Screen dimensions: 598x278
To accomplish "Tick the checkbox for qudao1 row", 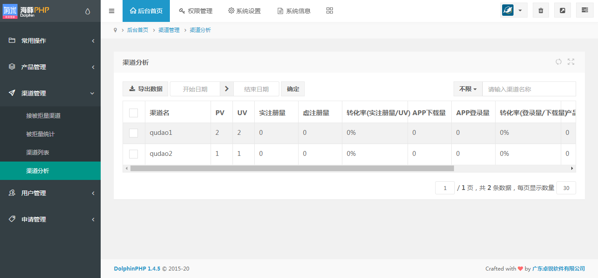I will (134, 133).
